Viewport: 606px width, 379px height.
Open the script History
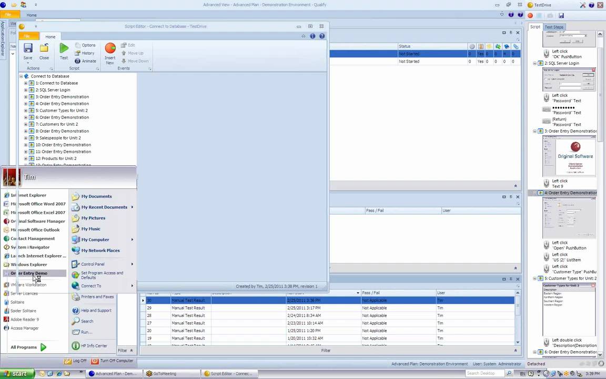pos(87,53)
